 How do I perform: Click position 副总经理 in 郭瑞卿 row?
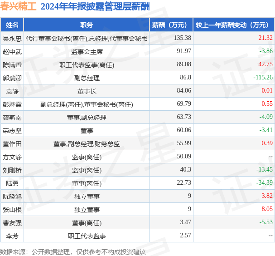click(x=87, y=78)
